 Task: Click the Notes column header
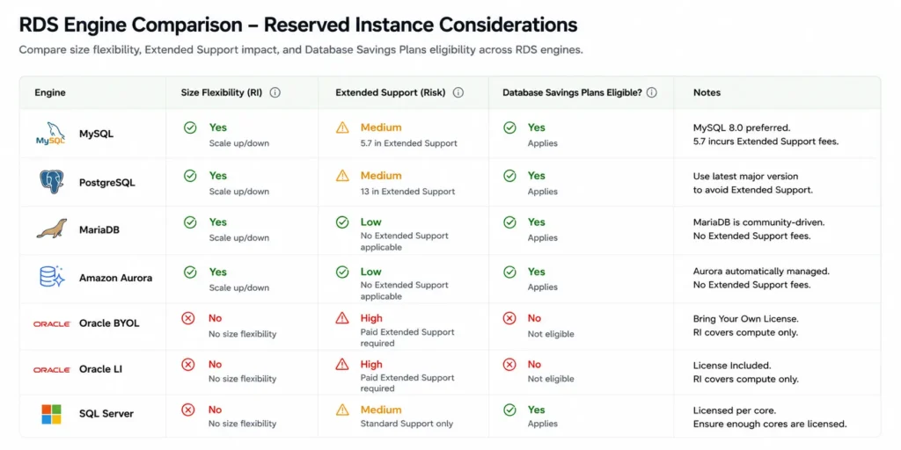coord(707,92)
